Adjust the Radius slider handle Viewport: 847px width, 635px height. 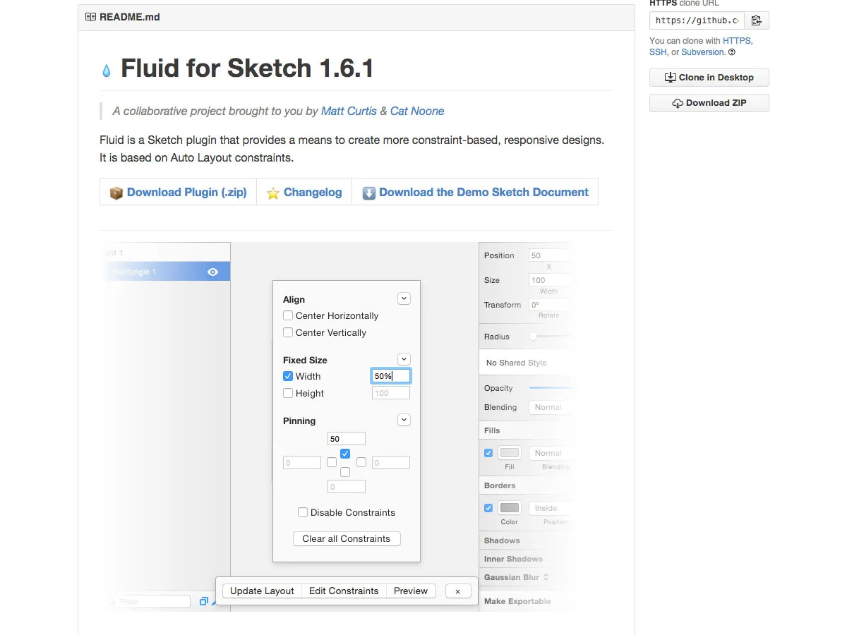534,337
